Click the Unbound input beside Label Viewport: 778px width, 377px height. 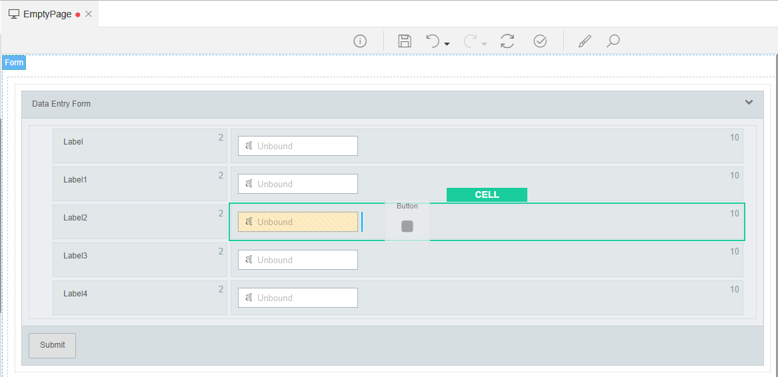click(297, 146)
